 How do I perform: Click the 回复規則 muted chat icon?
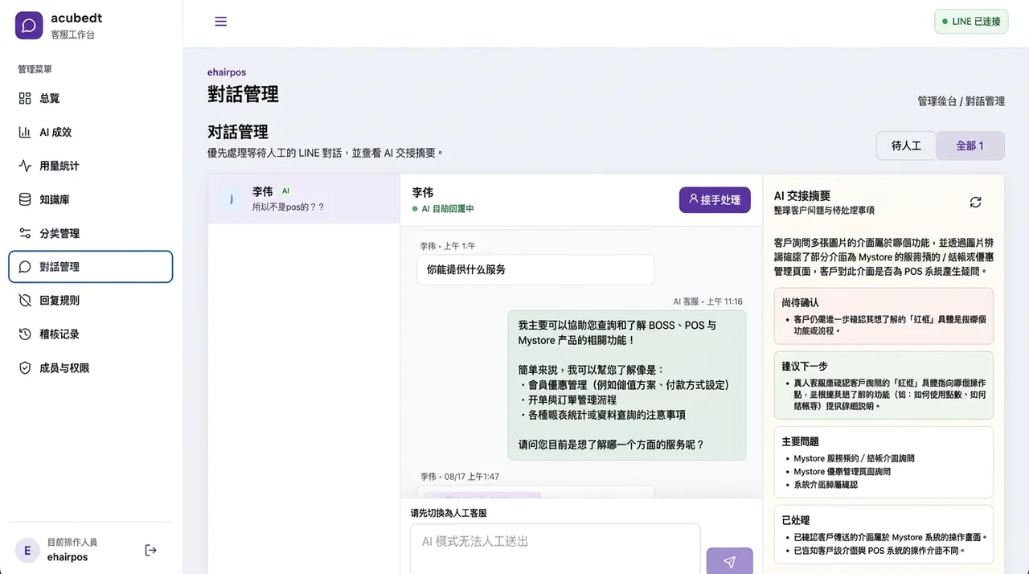[25, 301]
